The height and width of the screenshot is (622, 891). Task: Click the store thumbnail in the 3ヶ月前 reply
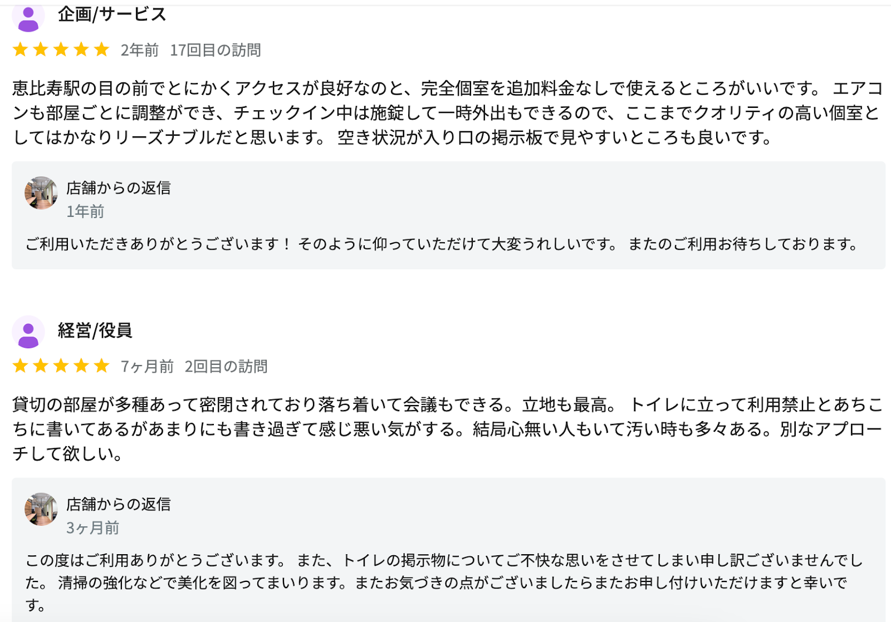41,509
